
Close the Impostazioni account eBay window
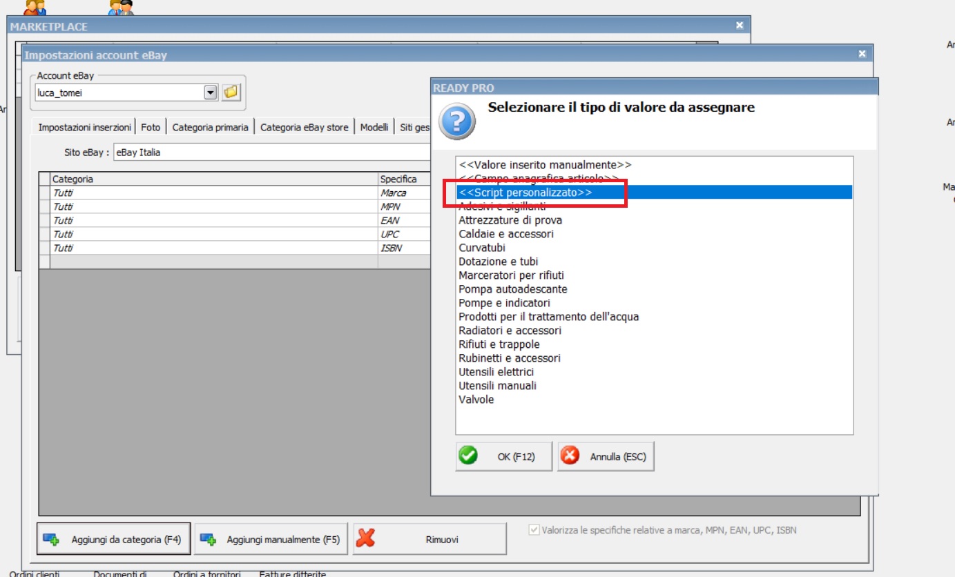862,54
